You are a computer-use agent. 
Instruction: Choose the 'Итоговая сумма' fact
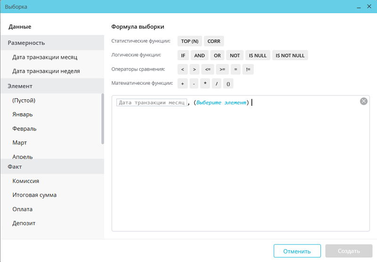pyautogui.click(x=35, y=195)
